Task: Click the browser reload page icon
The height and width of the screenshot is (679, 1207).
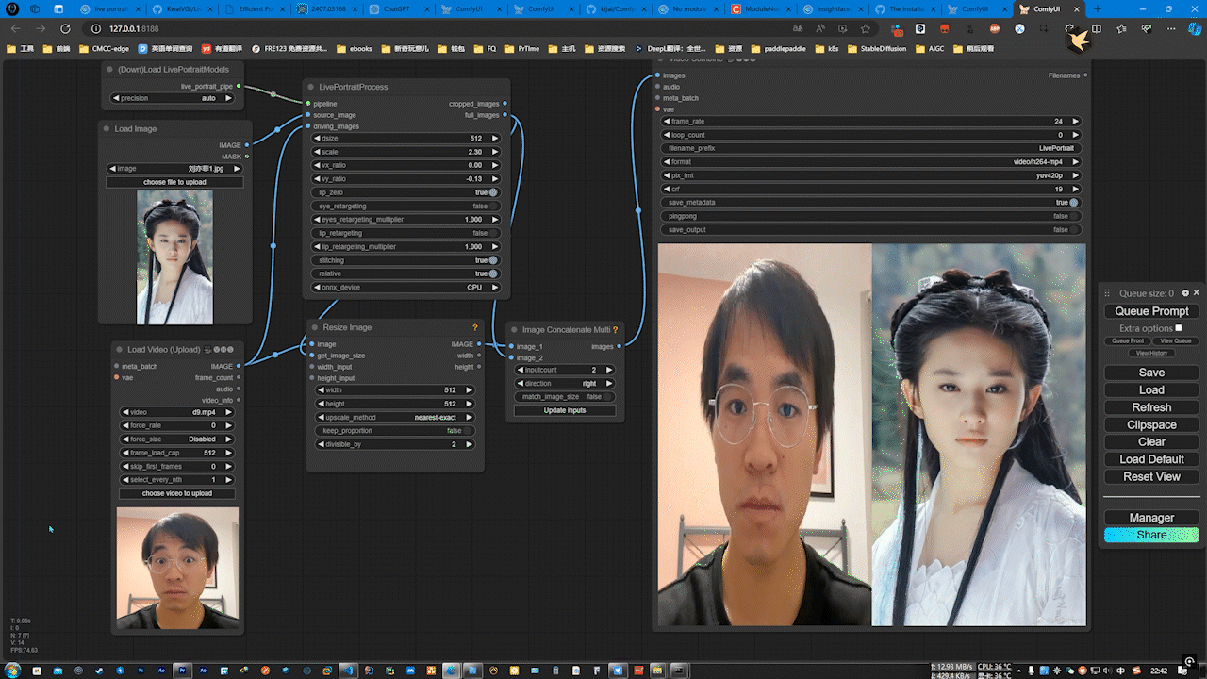Action: coord(65,29)
